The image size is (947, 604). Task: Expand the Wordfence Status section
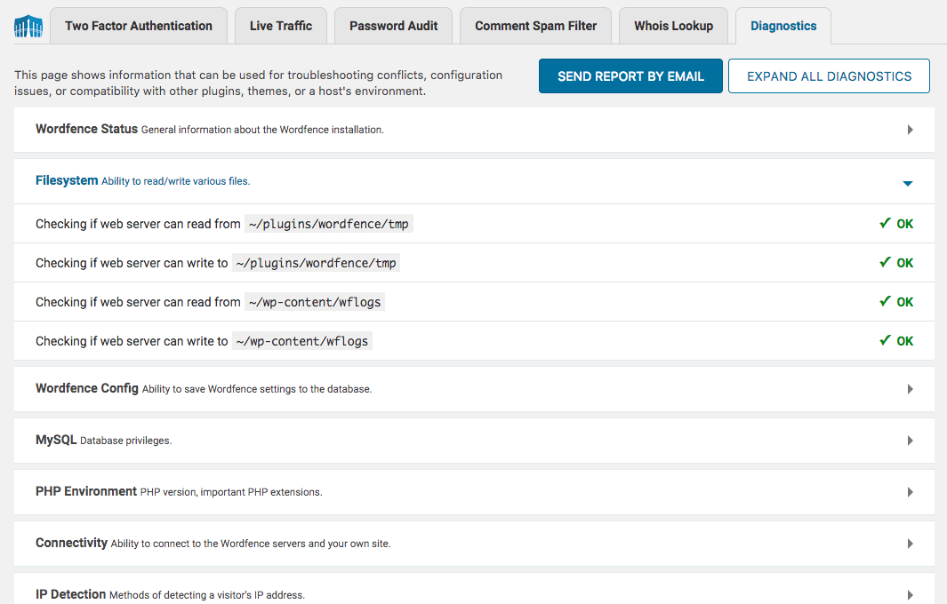point(909,129)
